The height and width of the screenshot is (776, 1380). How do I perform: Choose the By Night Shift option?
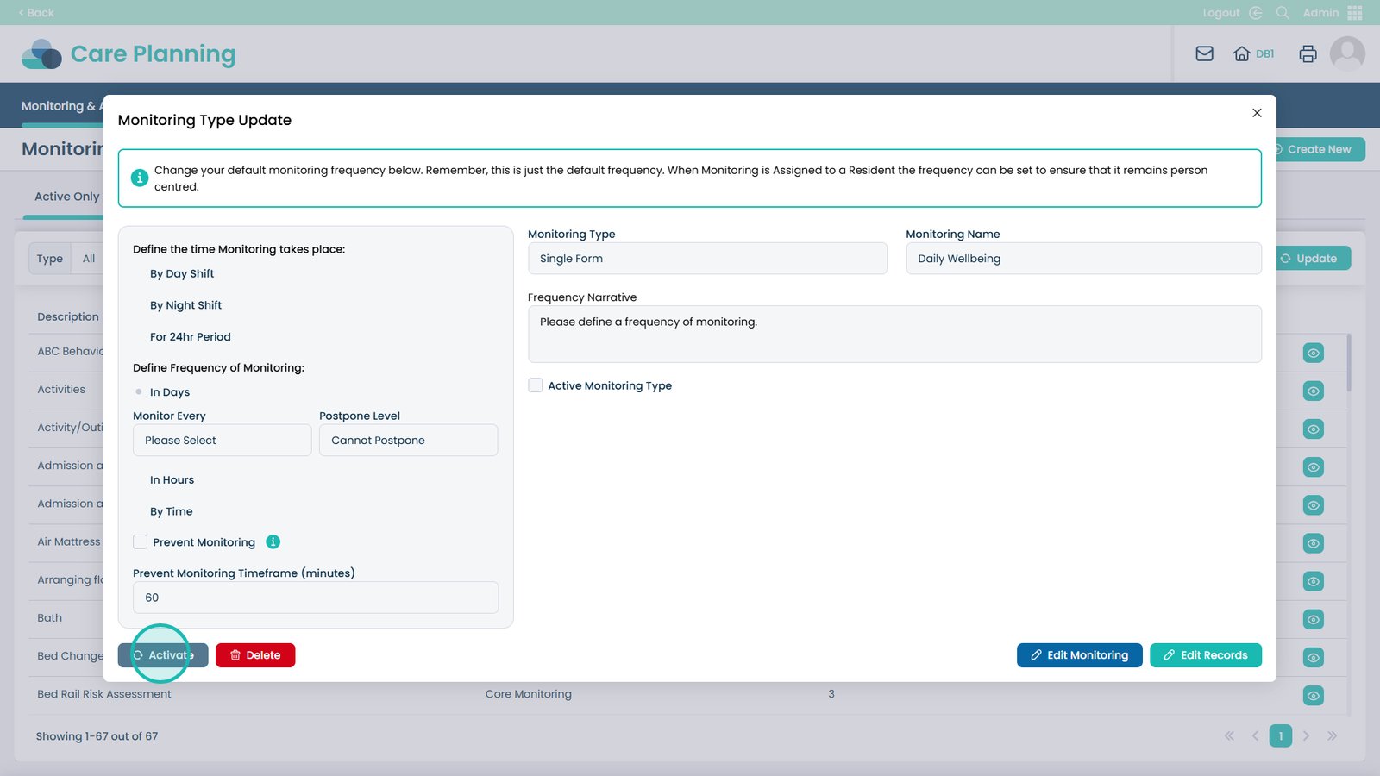click(x=185, y=305)
